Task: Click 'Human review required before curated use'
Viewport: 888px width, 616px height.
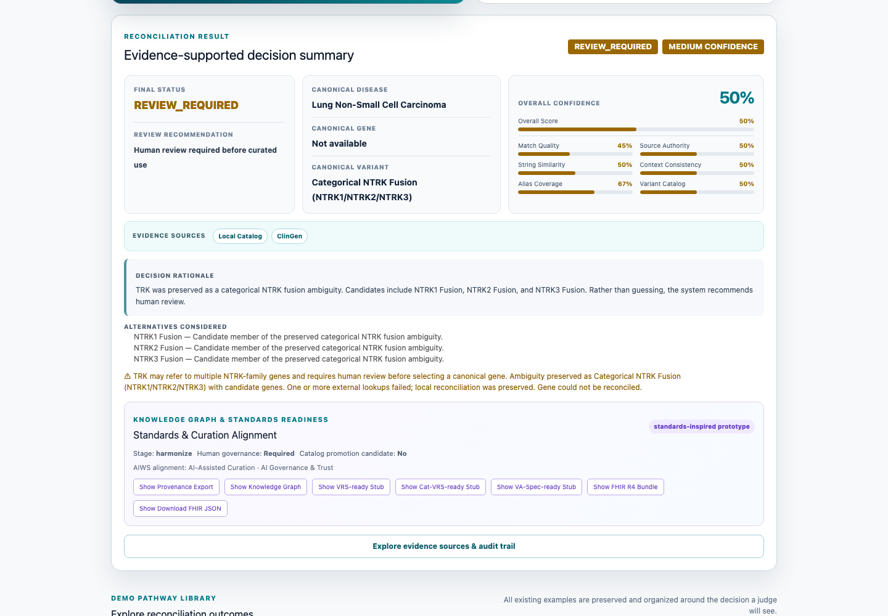Action: pyautogui.click(x=205, y=158)
